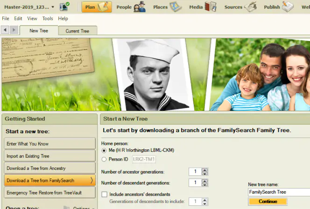Open the View menu

32,19
